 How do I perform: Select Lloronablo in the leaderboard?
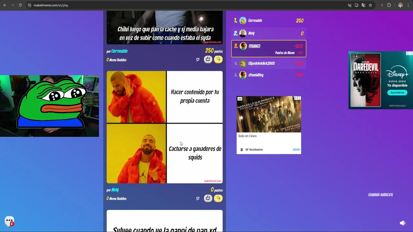(x=269, y=21)
